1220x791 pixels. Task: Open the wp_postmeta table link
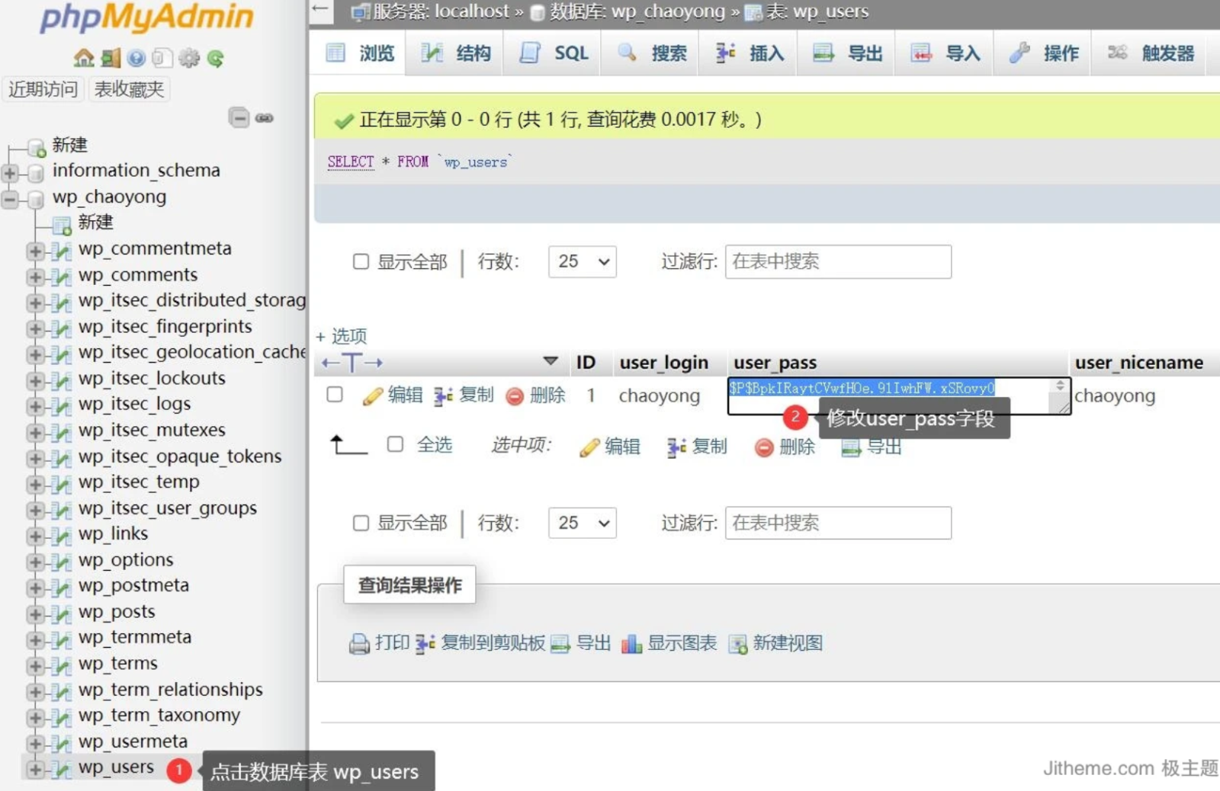click(x=133, y=585)
